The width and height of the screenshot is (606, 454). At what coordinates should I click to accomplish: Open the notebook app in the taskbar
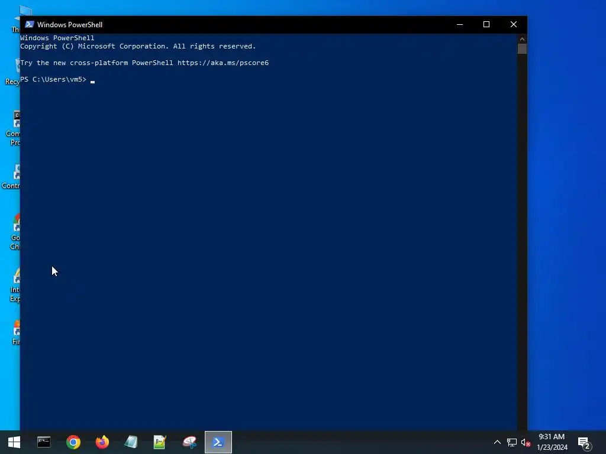131,442
